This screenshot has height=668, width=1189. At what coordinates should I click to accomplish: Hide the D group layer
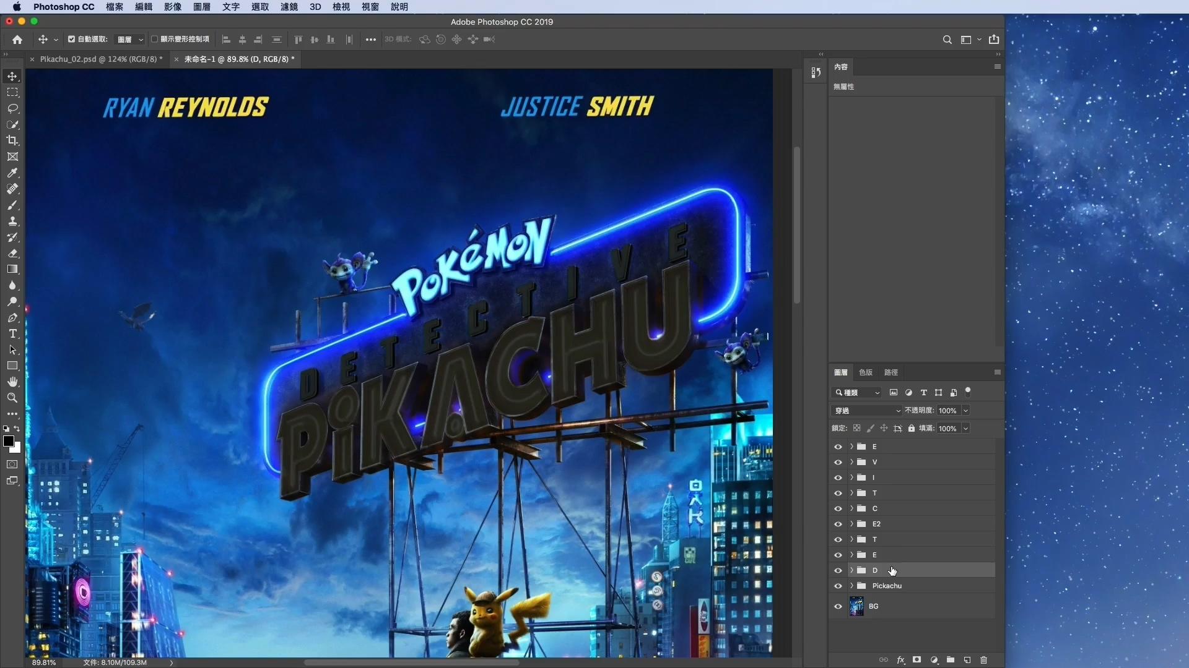pyautogui.click(x=838, y=570)
